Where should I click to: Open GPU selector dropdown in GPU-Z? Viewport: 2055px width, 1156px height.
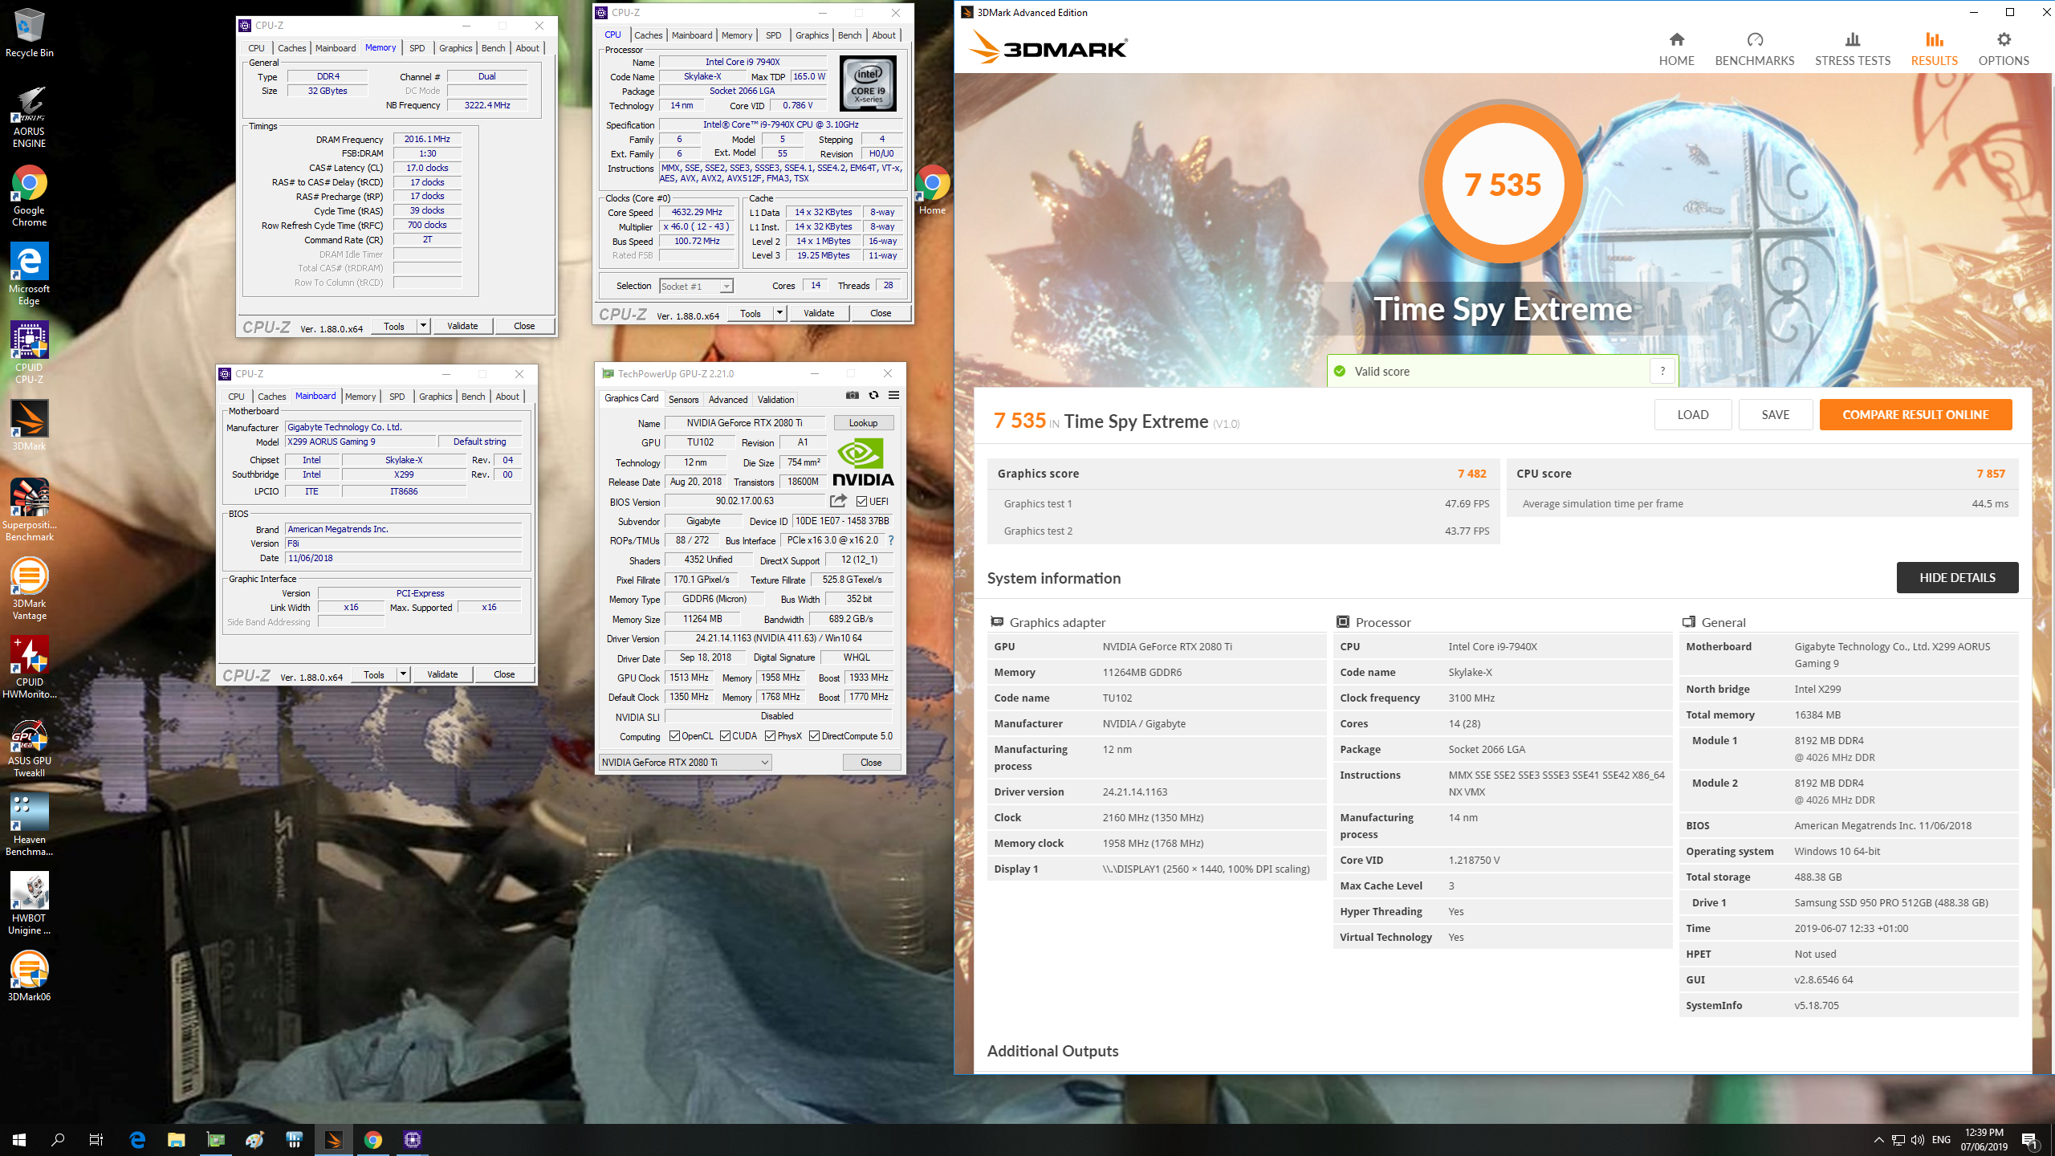(686, 762)
